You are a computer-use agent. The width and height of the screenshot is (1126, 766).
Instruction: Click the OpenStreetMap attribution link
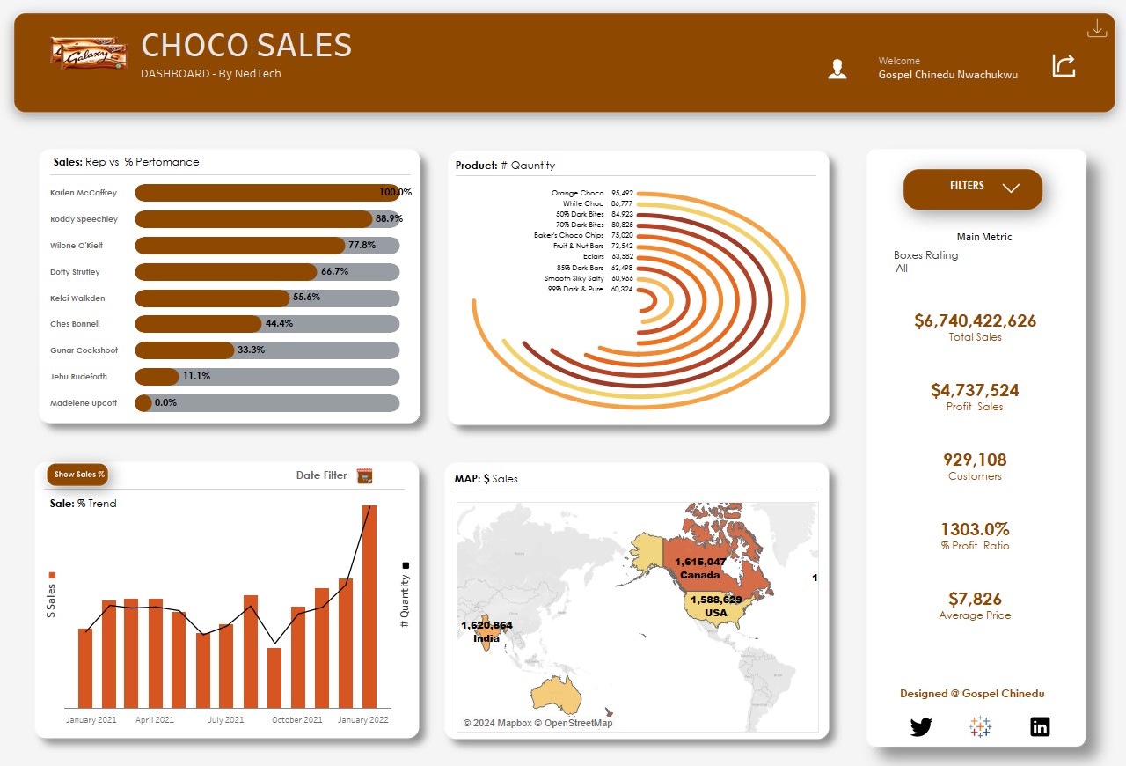[578, 724]
